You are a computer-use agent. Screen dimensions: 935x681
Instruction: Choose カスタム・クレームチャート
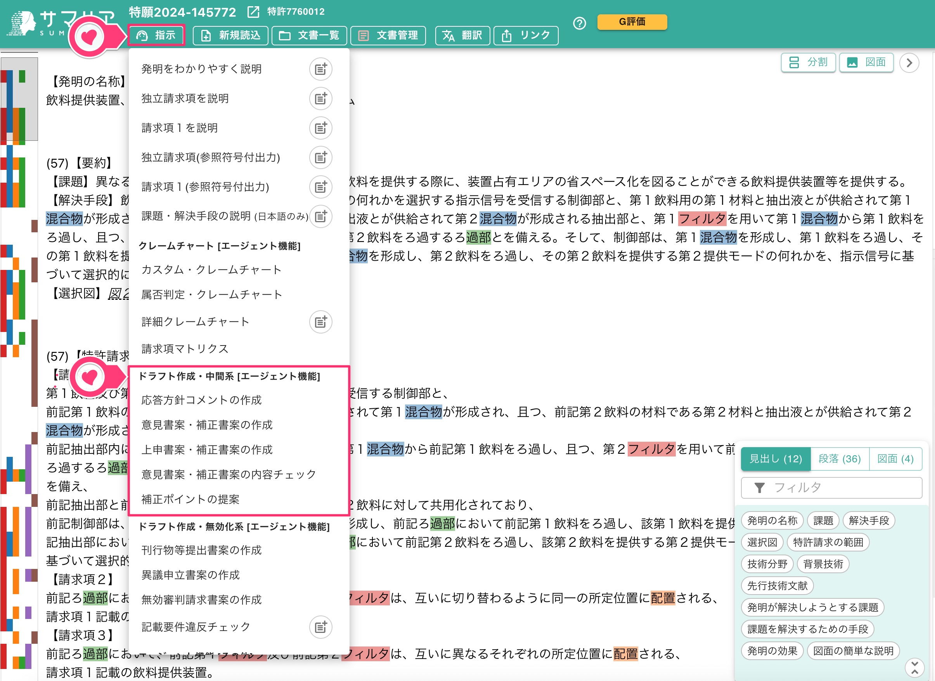click(x=211, y=270)
